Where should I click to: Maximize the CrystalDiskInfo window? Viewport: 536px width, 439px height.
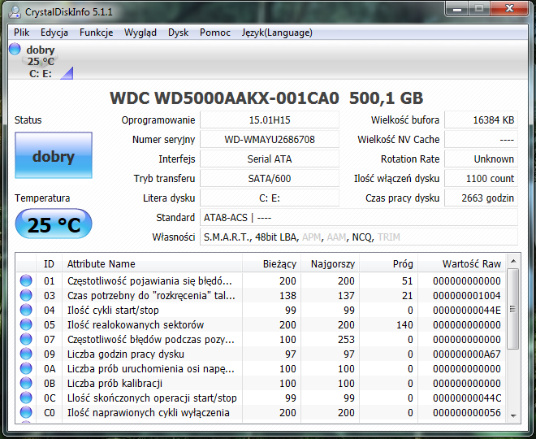coord(479,9)
